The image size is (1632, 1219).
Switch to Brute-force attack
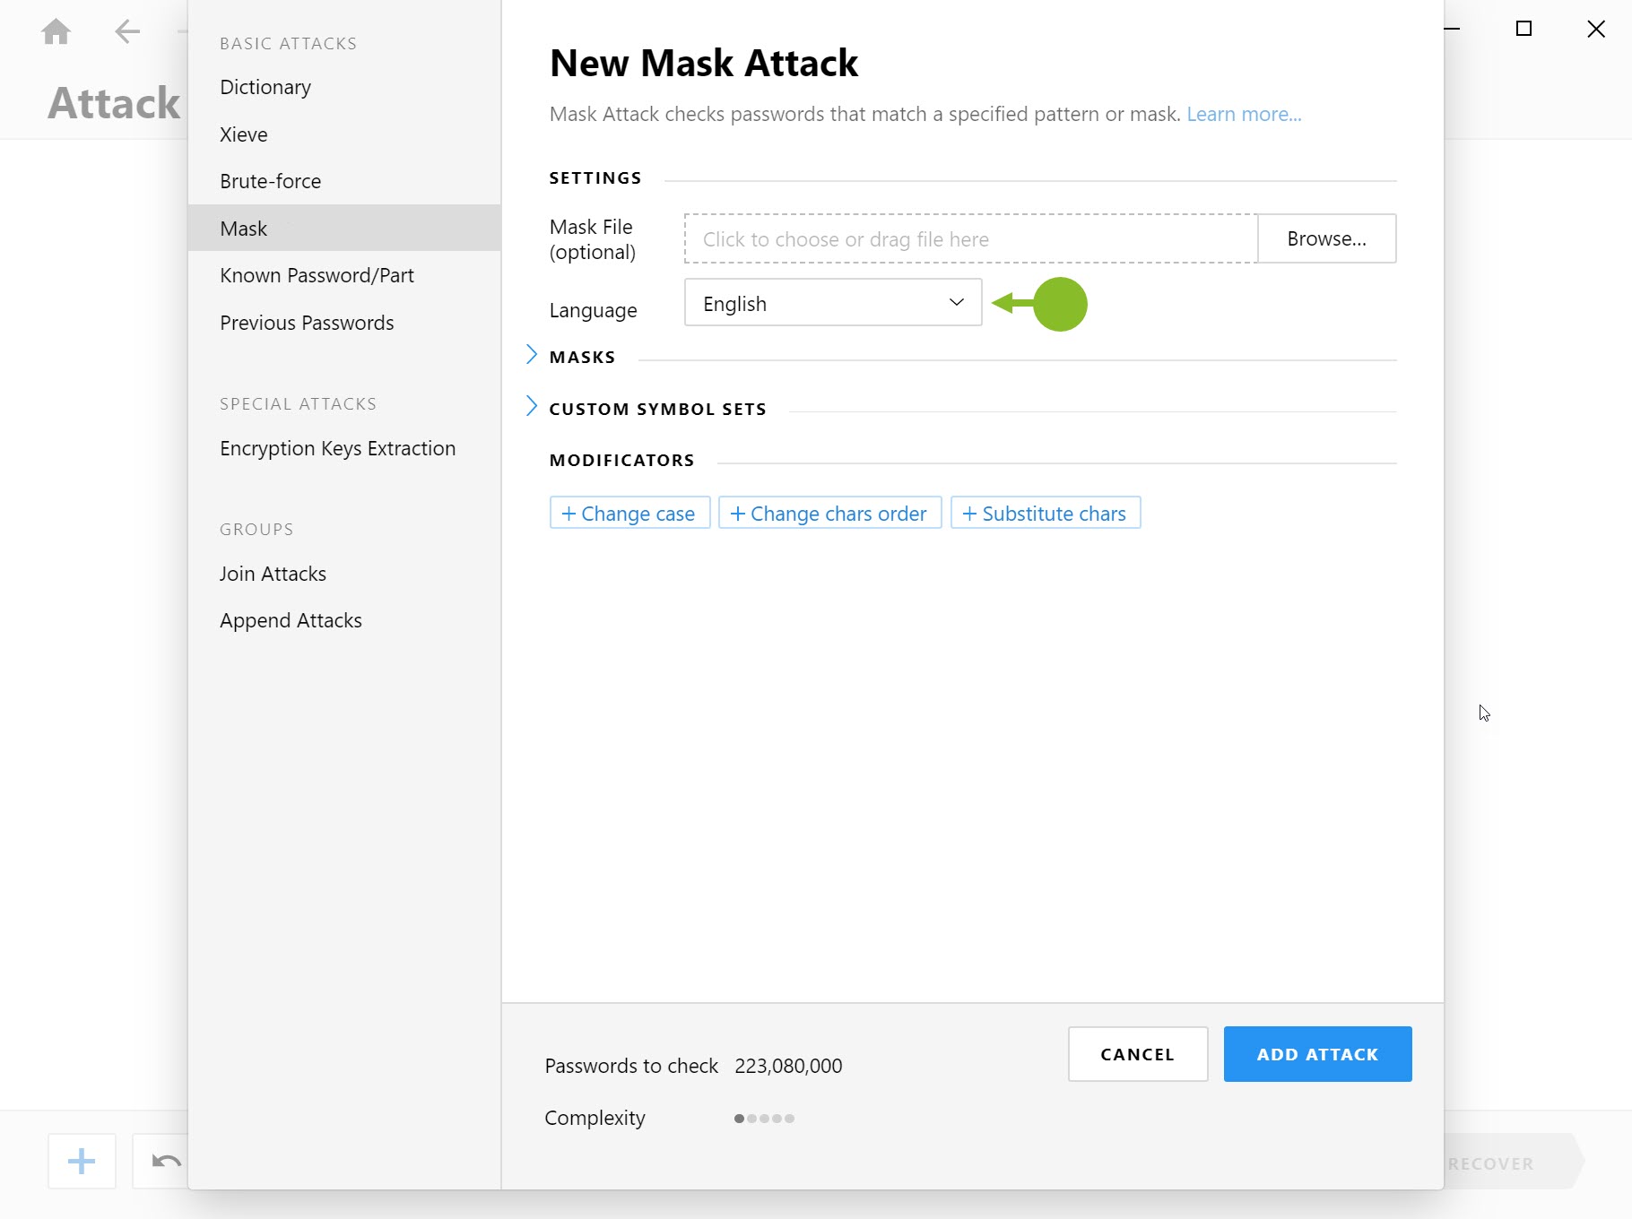(x=270, y=180)
